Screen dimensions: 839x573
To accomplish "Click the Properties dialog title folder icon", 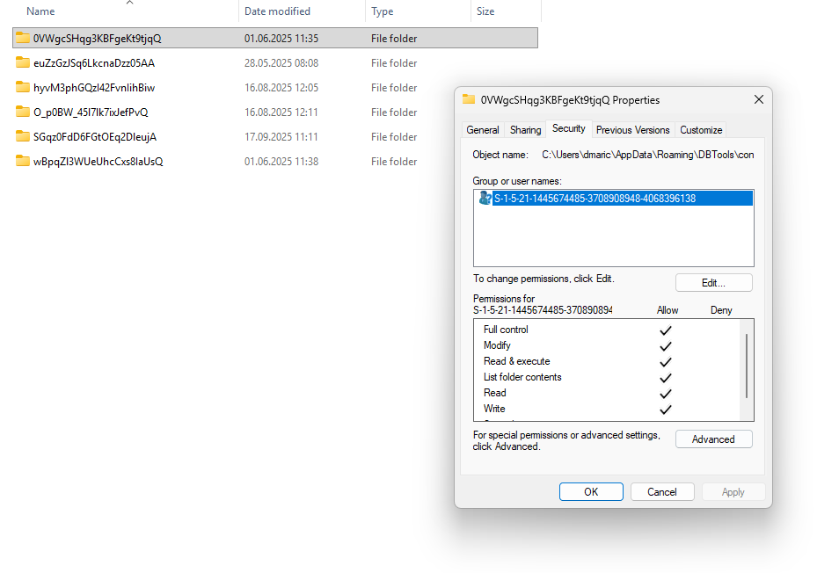I will [469, 100].
